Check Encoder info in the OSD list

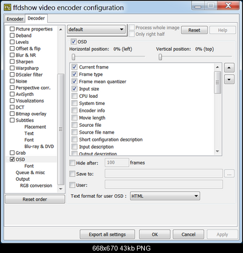coord(75,110)
